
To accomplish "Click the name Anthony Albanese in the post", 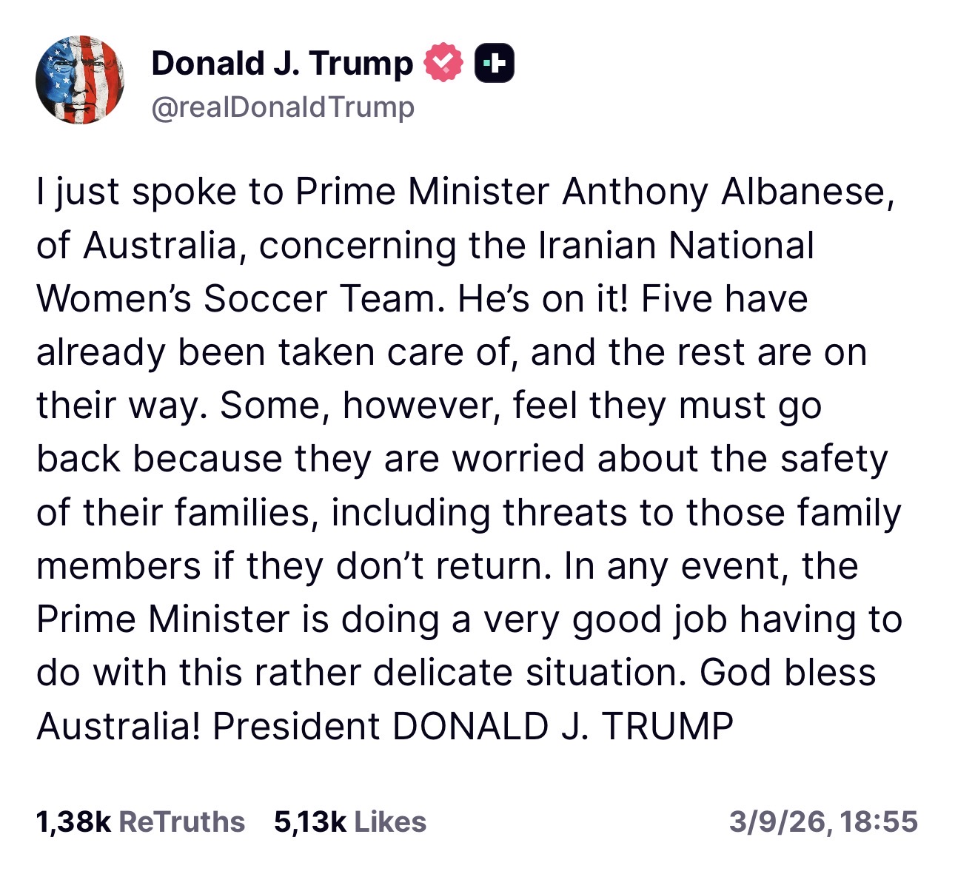I will tap(723, 192).
